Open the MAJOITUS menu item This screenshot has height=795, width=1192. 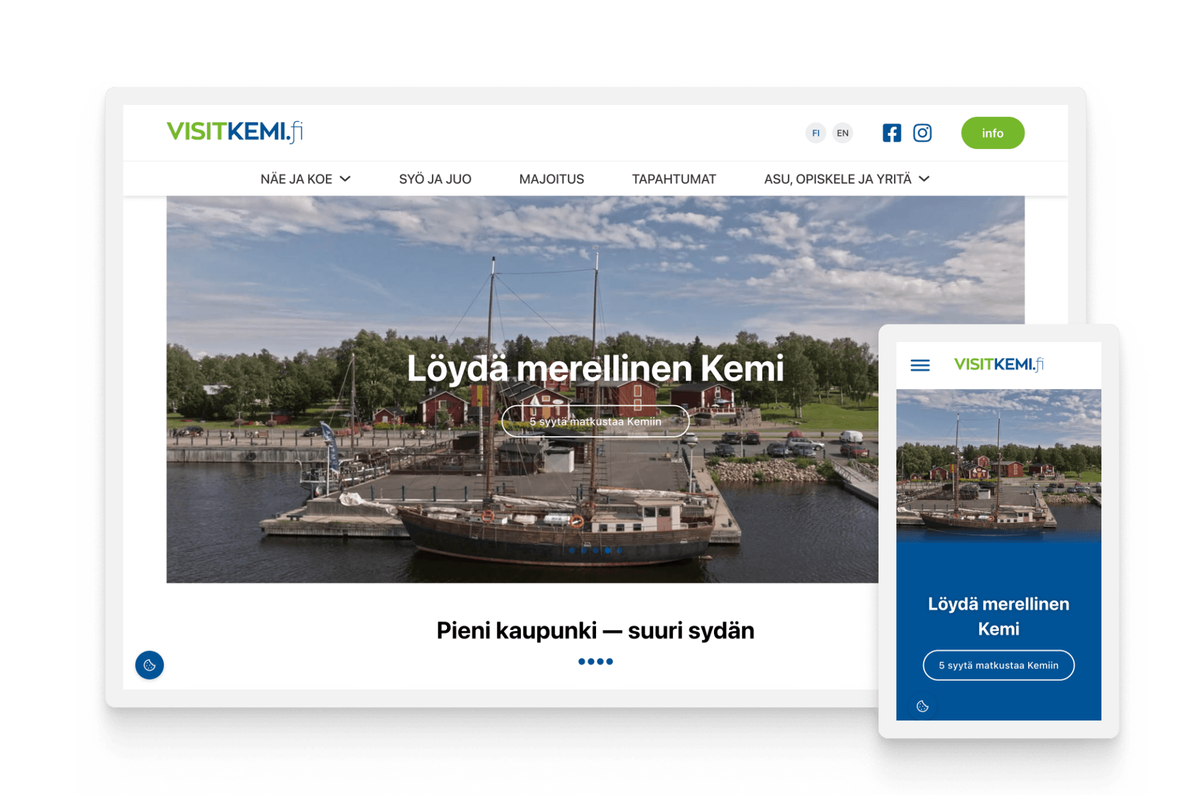tap(551, 179)
